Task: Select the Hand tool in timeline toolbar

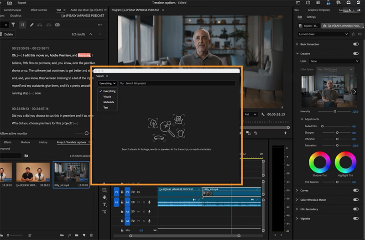Action: (104, 197)
